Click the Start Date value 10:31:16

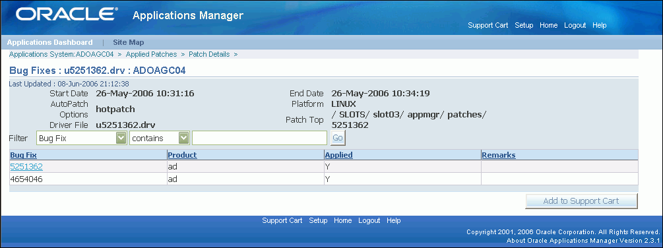[x=145, y=94]
